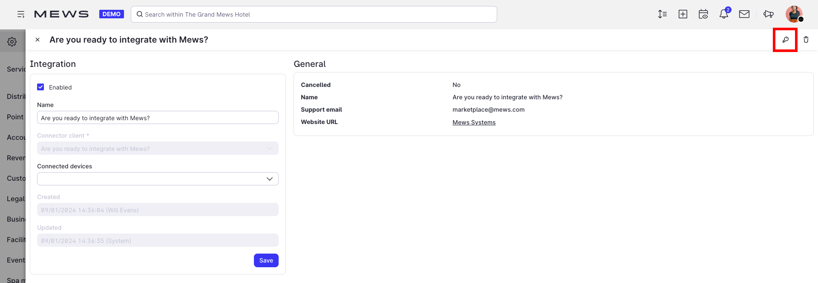Screen dimensions: 818x283
Task: Uncheck the Enabled checkbox
Action: [x=41, y=87]
